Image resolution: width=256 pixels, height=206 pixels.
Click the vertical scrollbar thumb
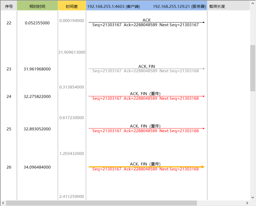click(253, 68)
